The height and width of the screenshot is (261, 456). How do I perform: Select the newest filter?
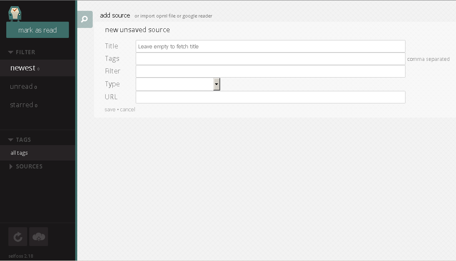pyautogui.click(x=38, y=68)
